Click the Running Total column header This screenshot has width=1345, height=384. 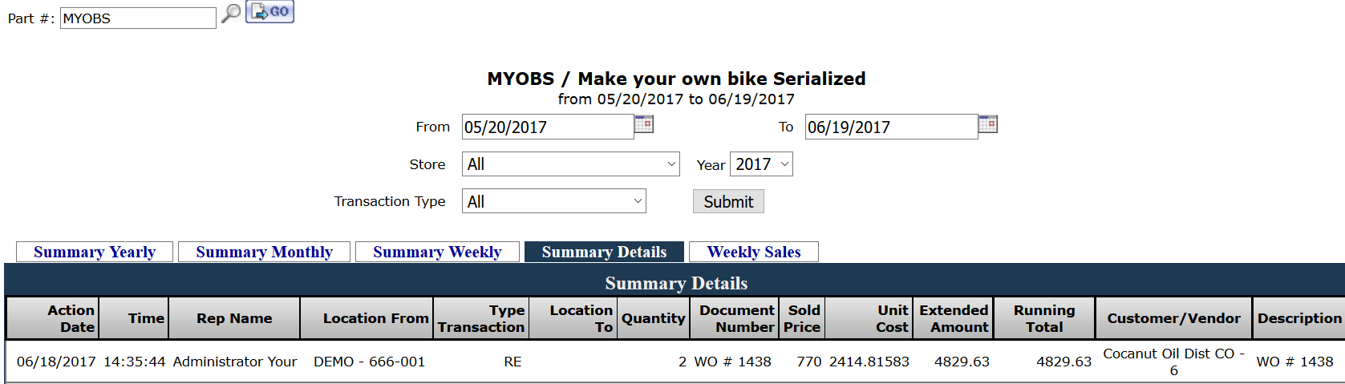click(x=1043, y=318)
